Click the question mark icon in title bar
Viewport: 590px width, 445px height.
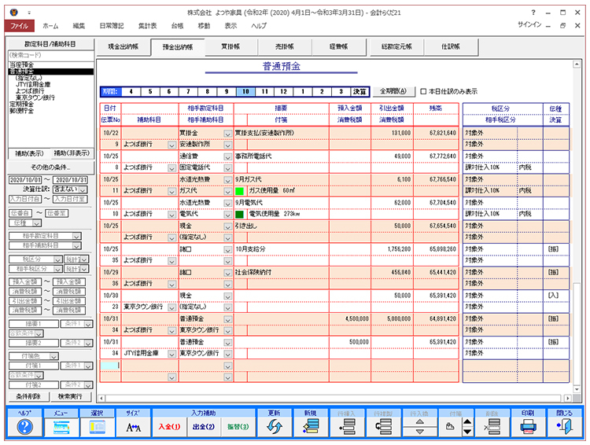coord(533,13)
